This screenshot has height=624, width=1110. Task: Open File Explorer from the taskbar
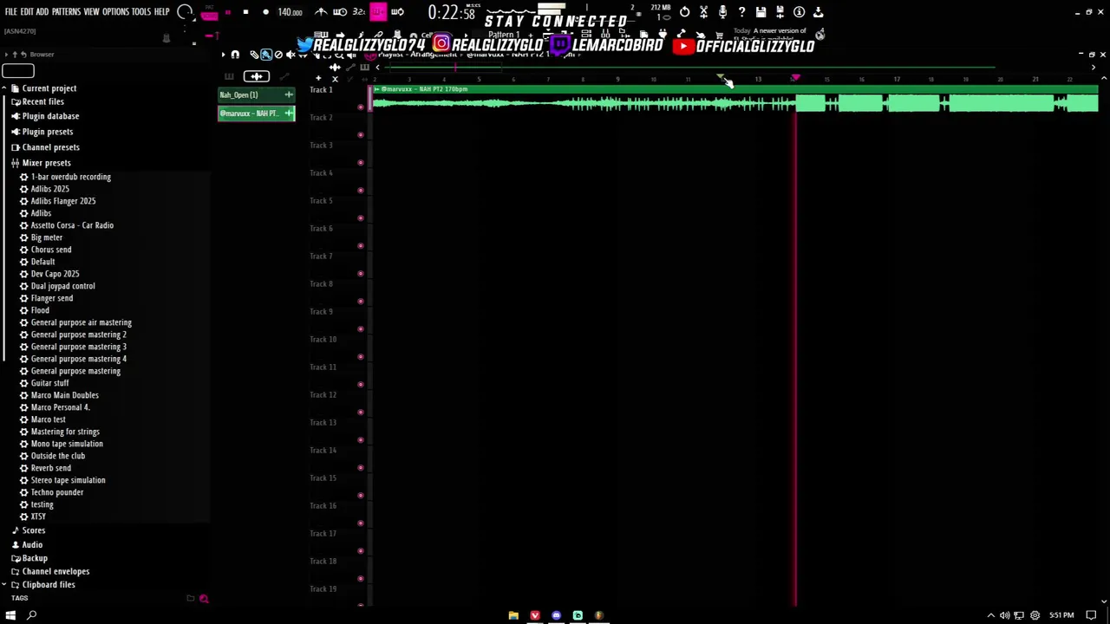point(513,615)
